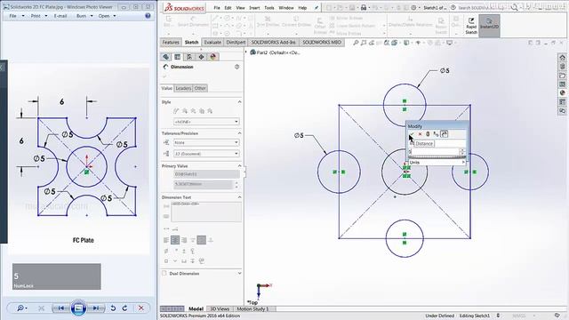Click primary value stepper arrows
Viewport: 569px width, 320px height.
click(236, 184)
